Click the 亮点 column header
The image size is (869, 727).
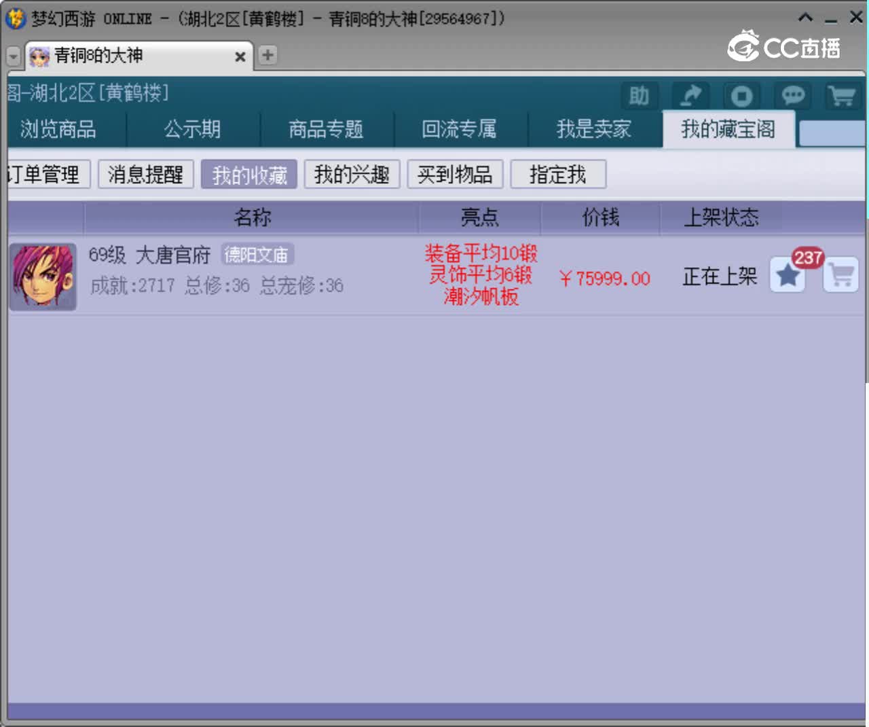480,217
